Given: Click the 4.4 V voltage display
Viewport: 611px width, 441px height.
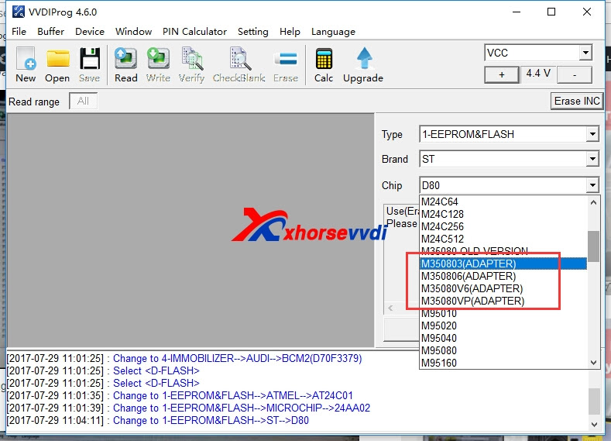Looking at the screenshot, I should pyautogui.click(x=538, y=74).
